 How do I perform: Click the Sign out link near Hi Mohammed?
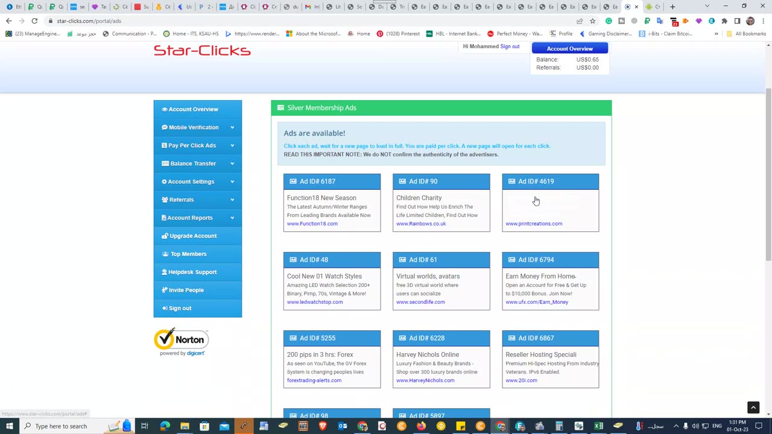(x=510, y=46)
